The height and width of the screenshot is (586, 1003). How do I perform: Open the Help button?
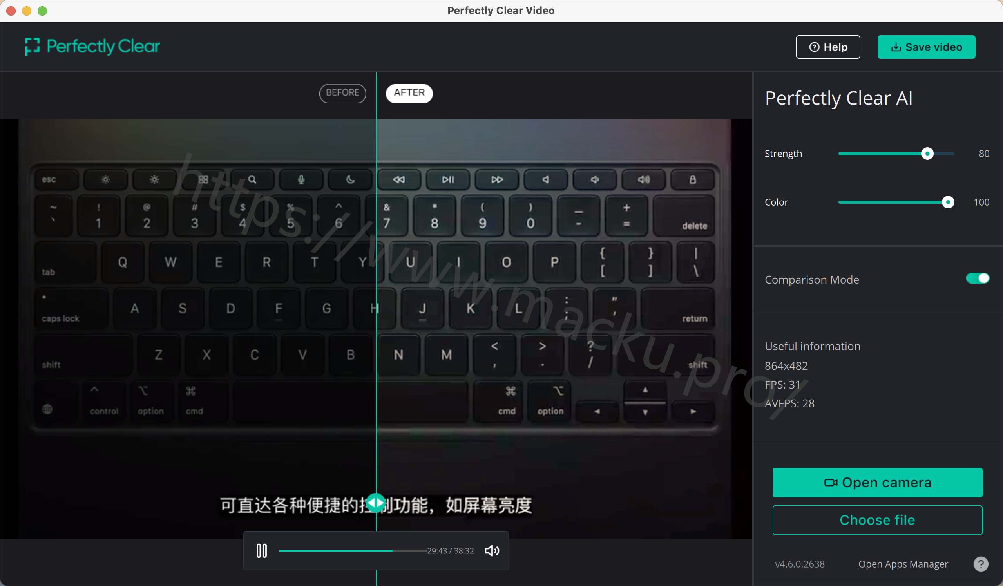pyautogui.click(x=827, y=47)
